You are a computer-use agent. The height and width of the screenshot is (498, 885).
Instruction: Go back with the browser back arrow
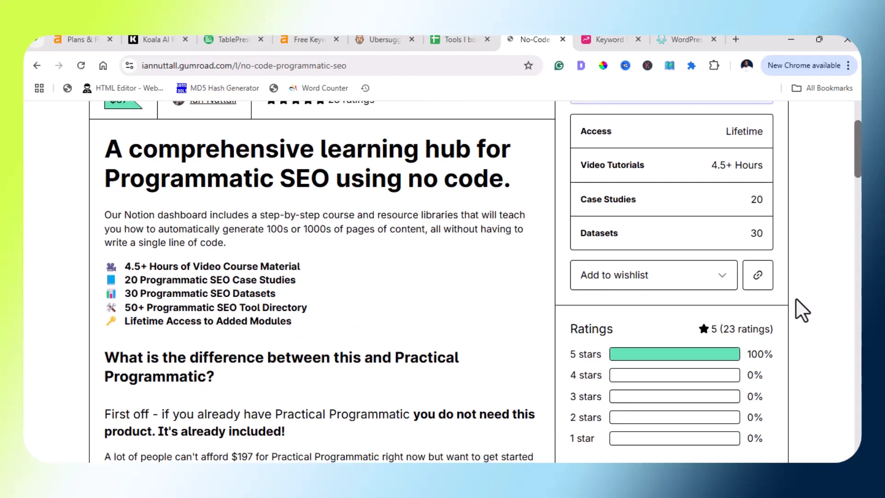click(x=37, y=65)
